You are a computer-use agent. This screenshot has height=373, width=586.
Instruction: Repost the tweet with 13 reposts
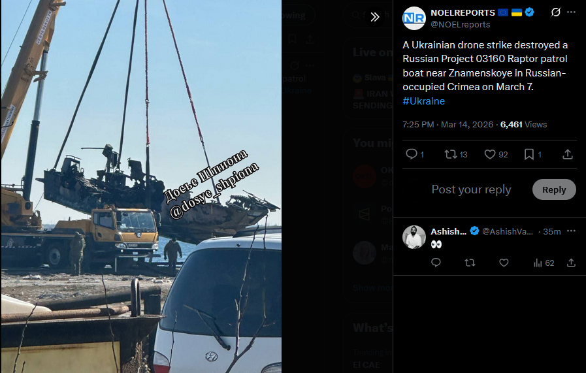point(450,154)
